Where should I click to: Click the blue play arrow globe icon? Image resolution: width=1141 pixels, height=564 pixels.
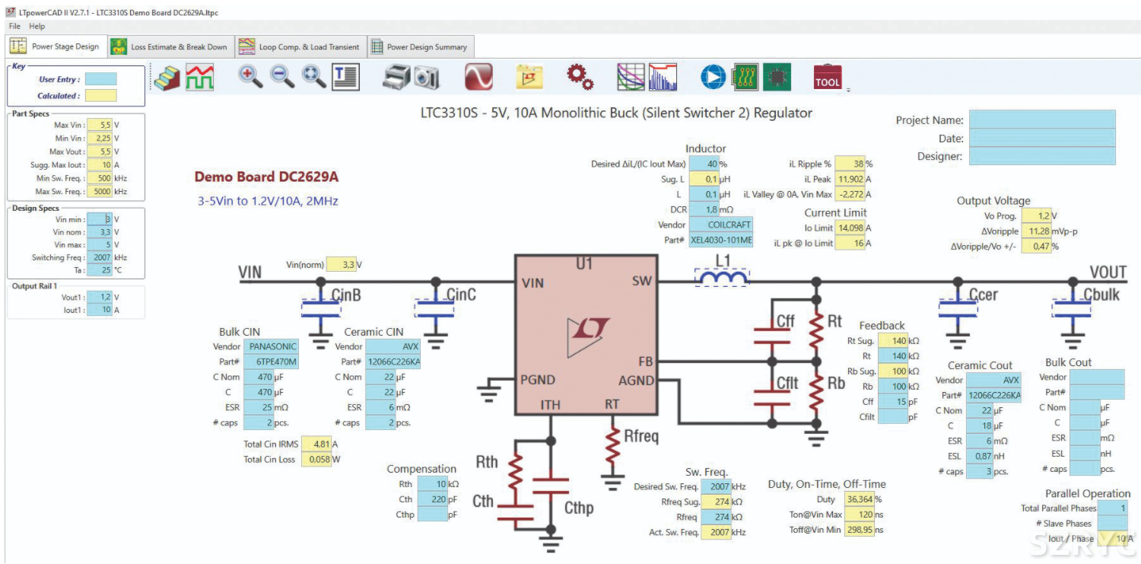[x=713, y=76]
